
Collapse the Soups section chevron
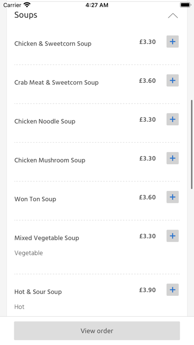[x=173, y=16]
